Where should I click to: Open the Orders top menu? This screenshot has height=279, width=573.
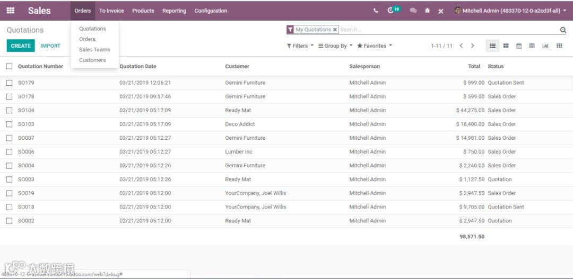[x=83, y=11]
